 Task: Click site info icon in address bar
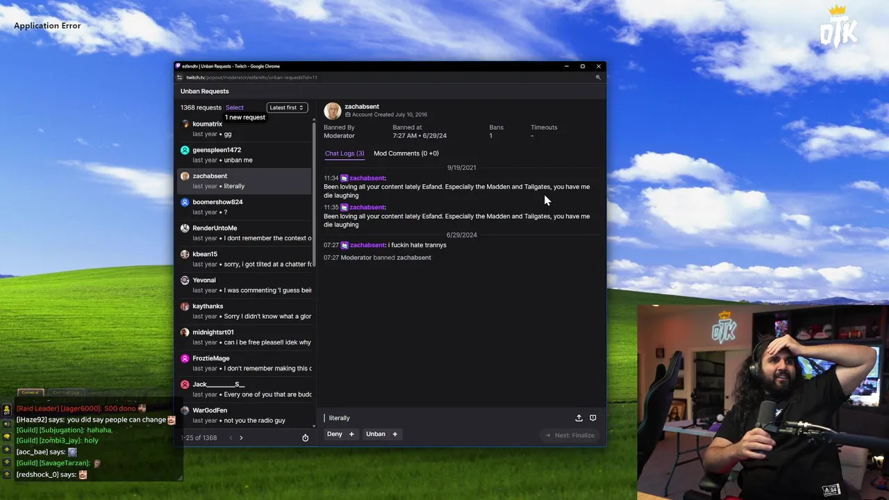pos(179,78)
